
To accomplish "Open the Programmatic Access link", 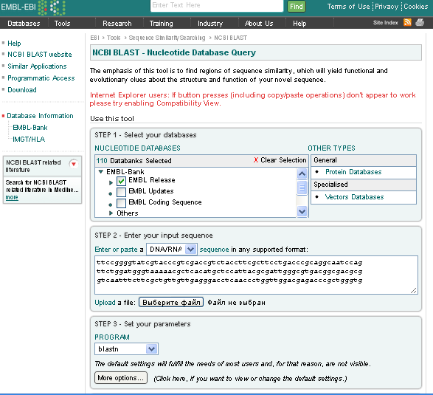I will tap(41, 78).
